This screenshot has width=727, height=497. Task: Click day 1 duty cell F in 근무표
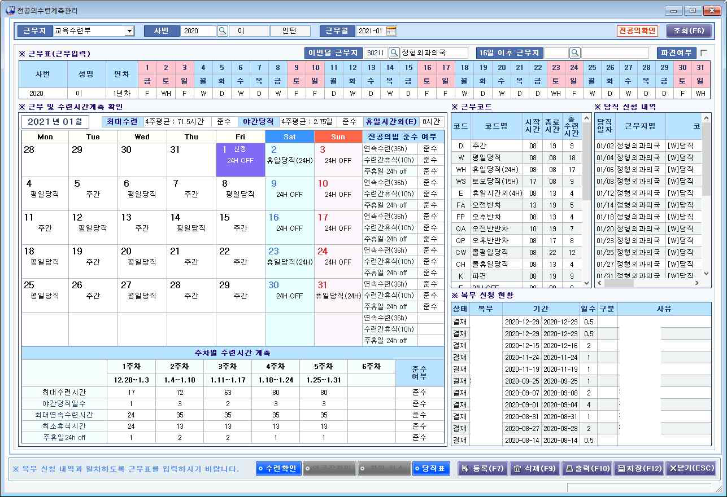pos(147,93)
